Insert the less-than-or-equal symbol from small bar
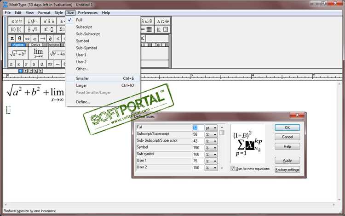Image resolution: width=345 pixels, height=216 pixels. [x=57, y=39]
